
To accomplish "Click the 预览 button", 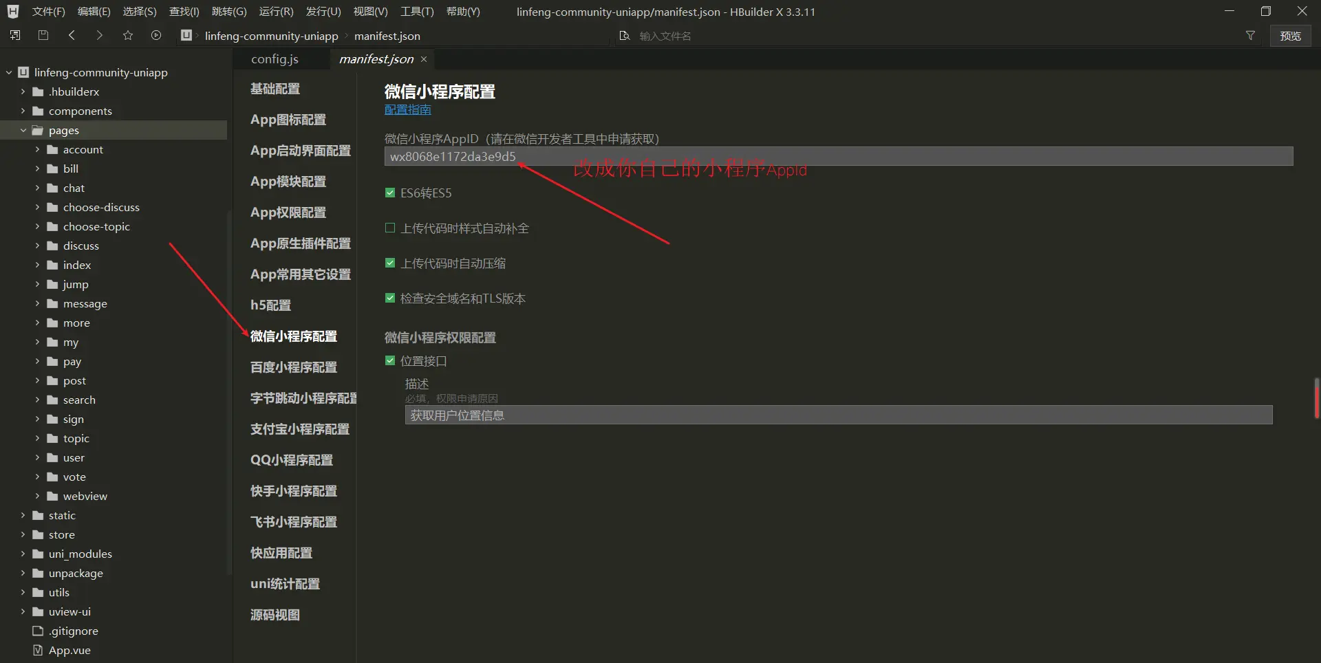I will 1290,36.
